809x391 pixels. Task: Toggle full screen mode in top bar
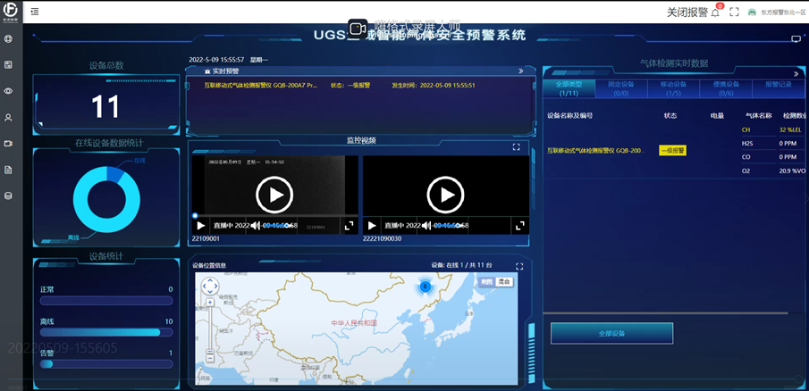[735, 12]
